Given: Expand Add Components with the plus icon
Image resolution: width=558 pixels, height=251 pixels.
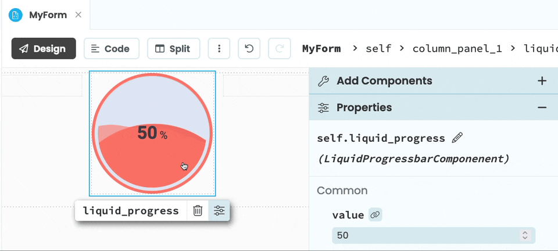Looking at the screenshot, I should [x=542, y=81].
